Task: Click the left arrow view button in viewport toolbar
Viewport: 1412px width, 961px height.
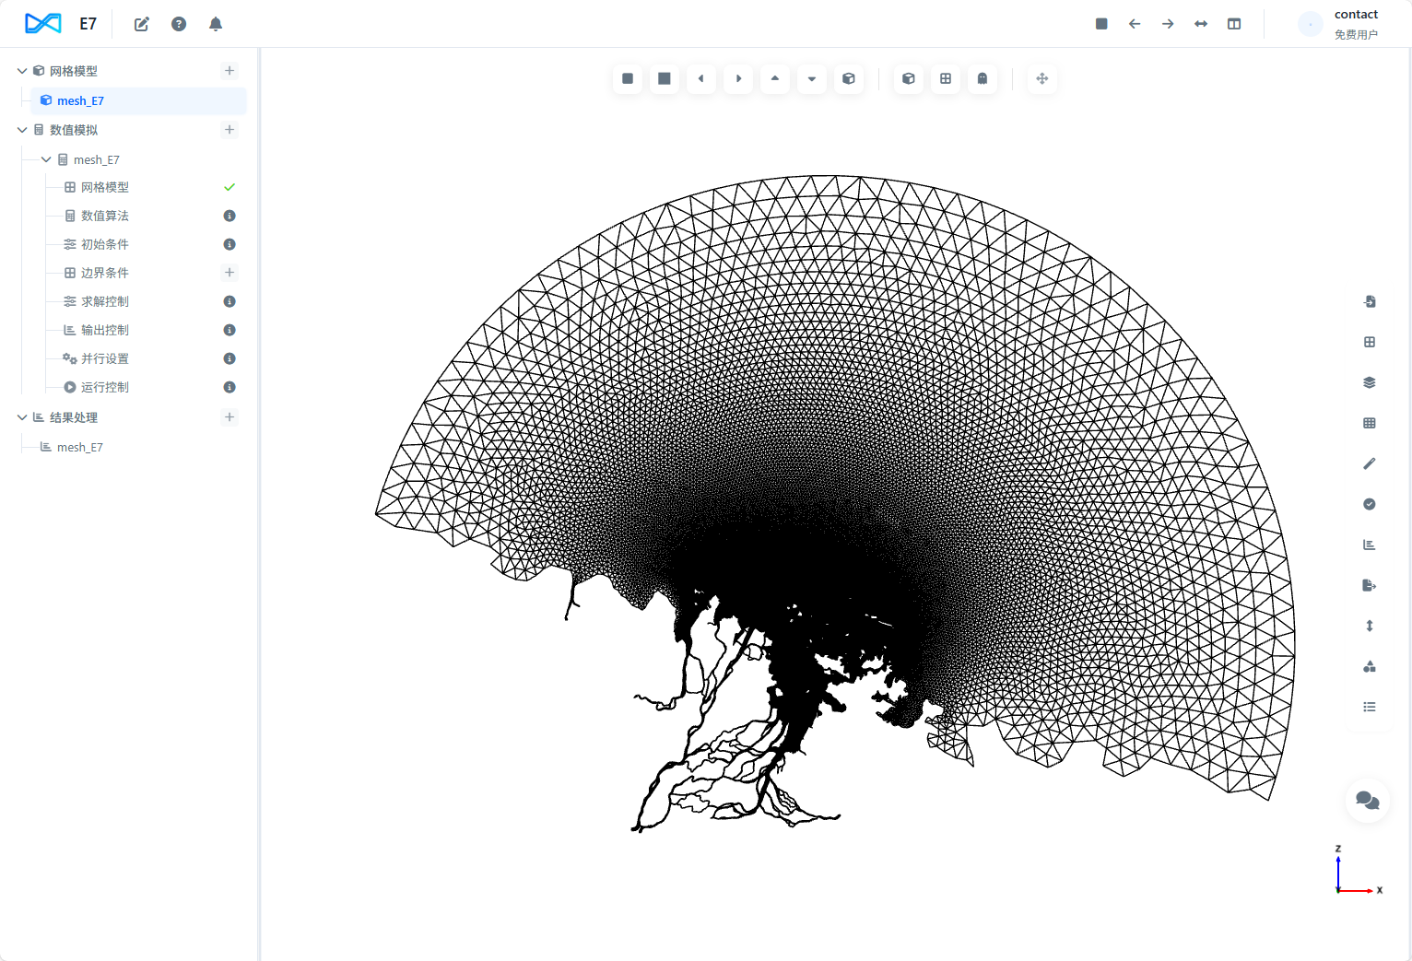Action: 701,79
